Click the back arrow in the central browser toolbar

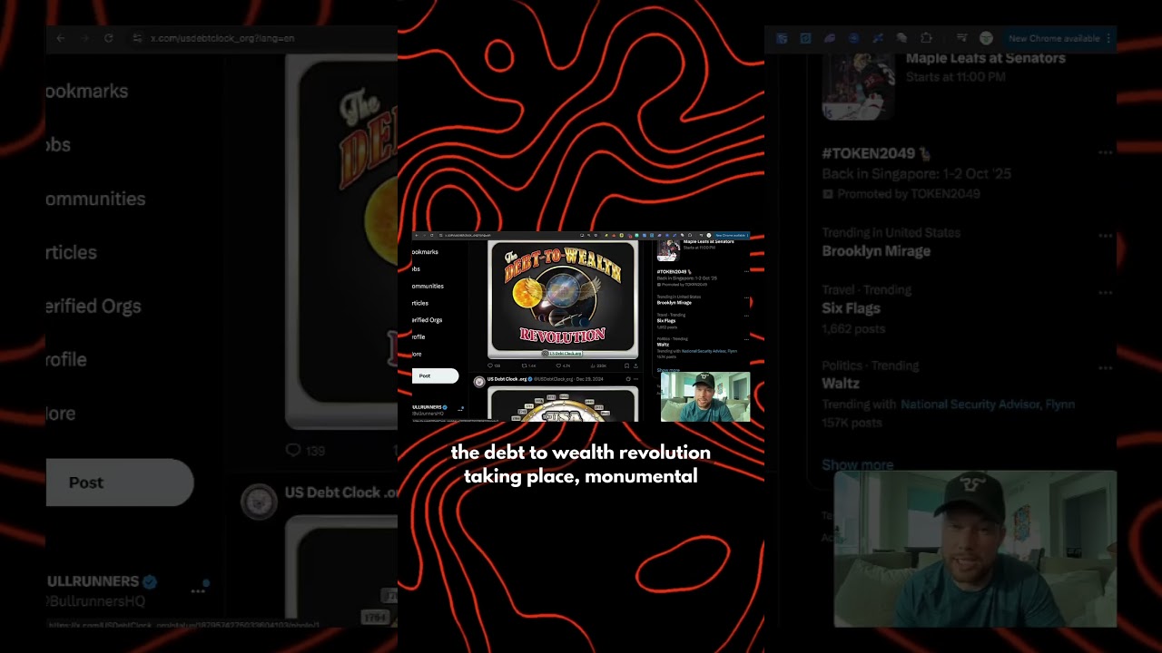point(417,235)
